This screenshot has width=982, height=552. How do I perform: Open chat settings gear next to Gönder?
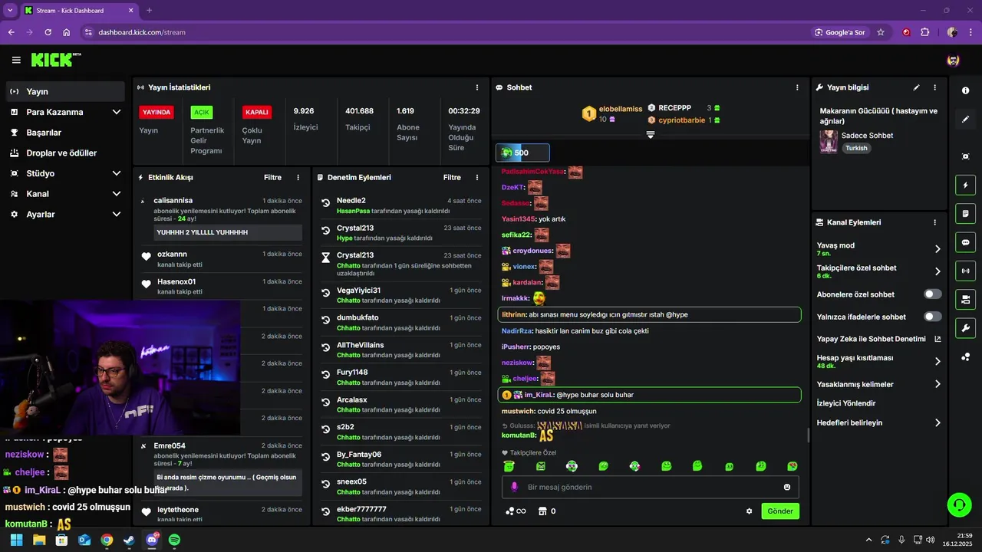750,511
